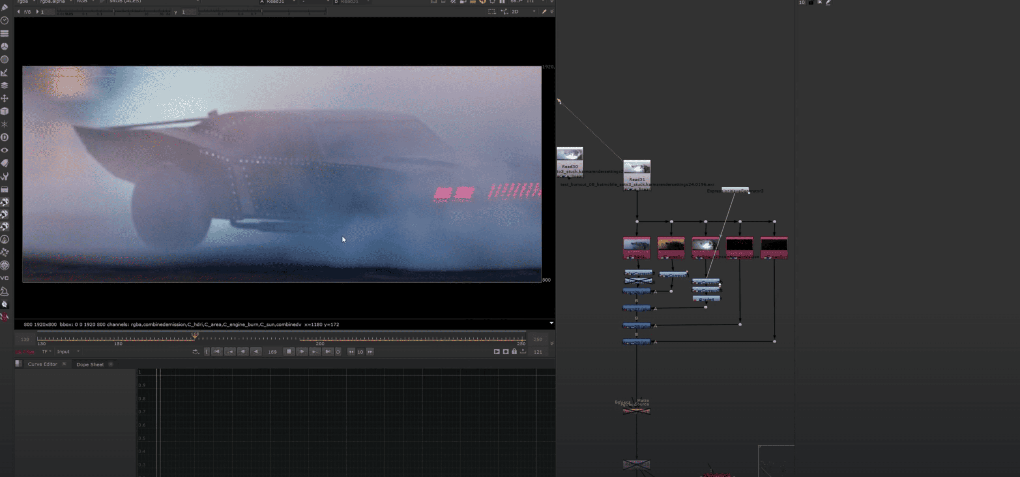Click the current frame field showing 169
Viewport: 1020px width, 477px height.
[x=272, y=352]
